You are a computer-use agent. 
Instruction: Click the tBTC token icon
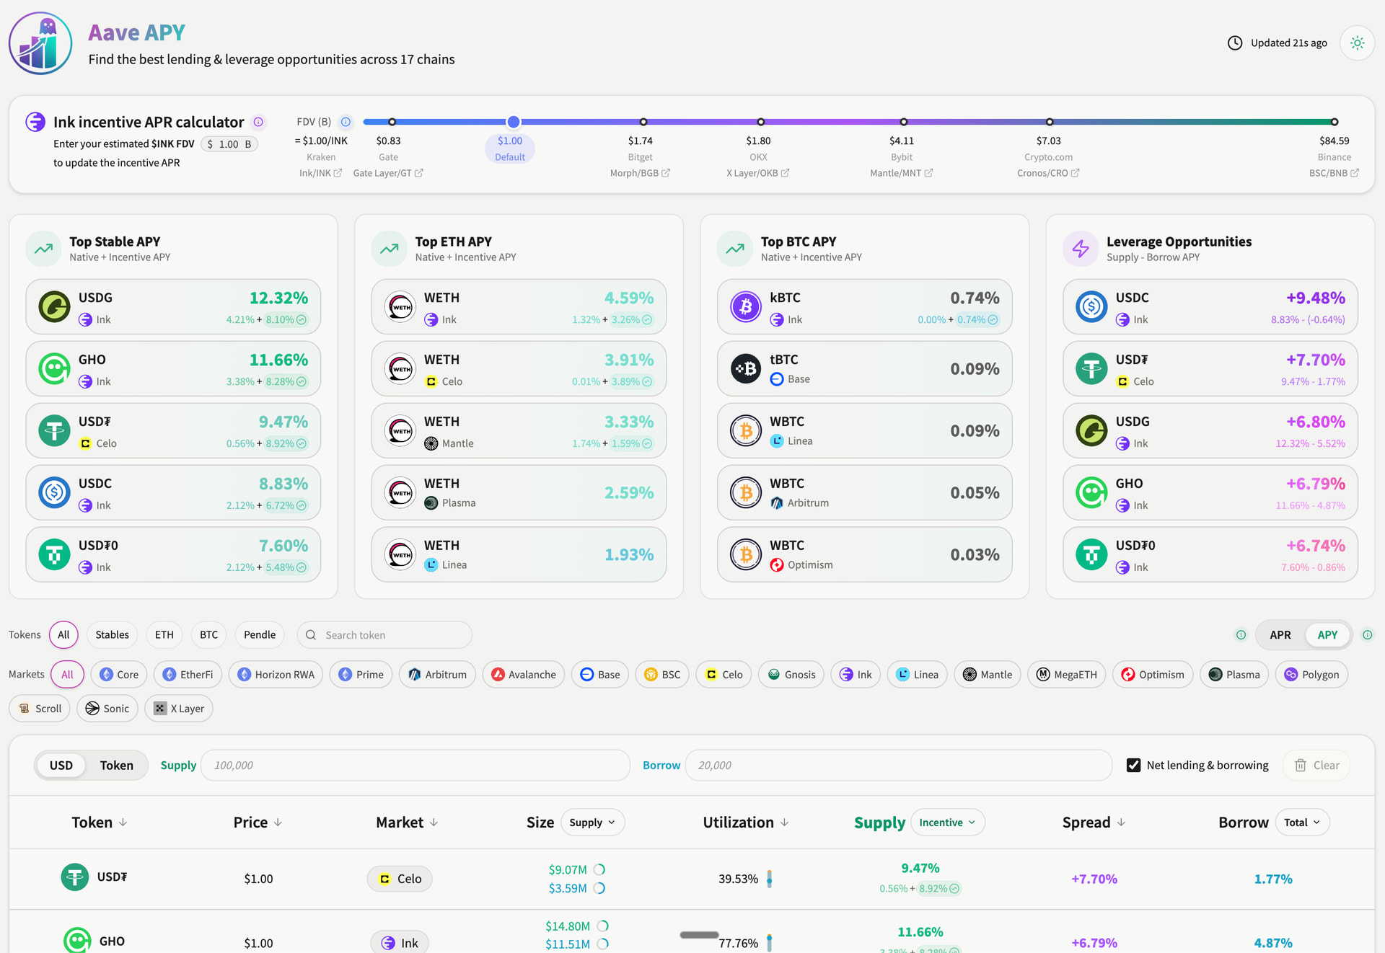point(746,369)
